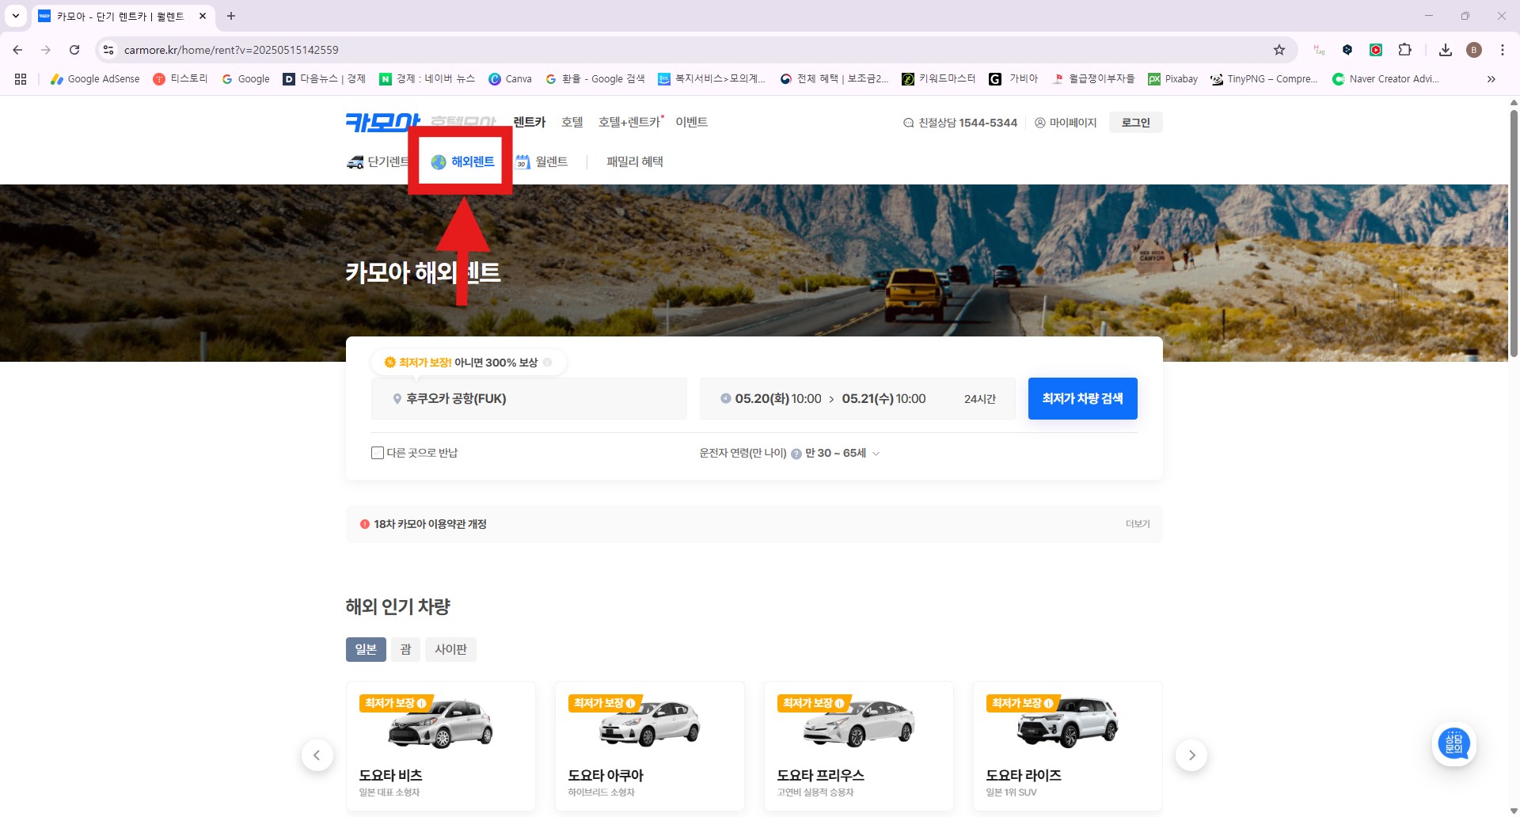
Task: Expand the 운전자 연령 age dropdown
Action: [876, 453]
